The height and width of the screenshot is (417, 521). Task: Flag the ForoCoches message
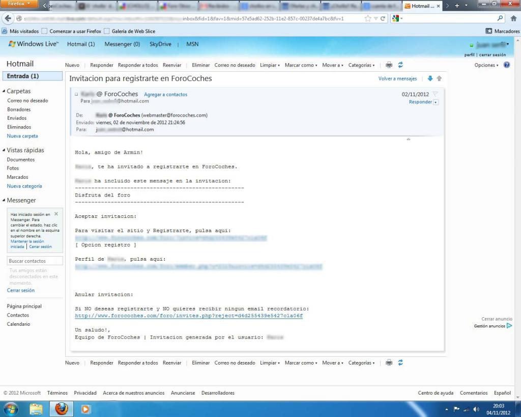[x=436, y=94]
